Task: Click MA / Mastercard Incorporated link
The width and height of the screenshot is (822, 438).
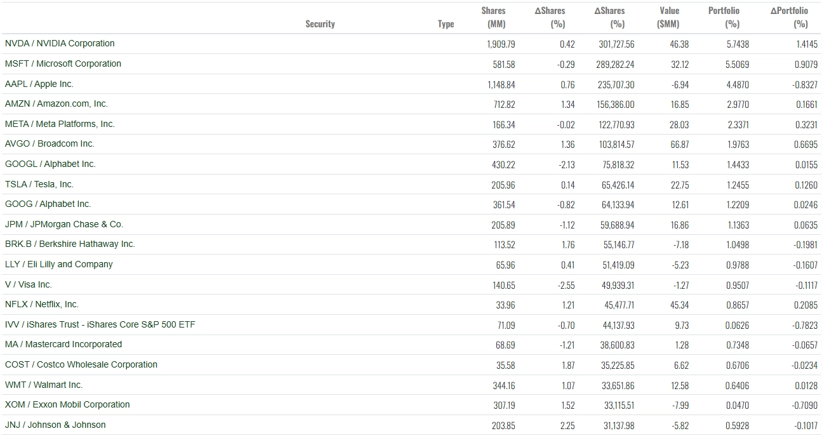Action: [x=63, y=345]
